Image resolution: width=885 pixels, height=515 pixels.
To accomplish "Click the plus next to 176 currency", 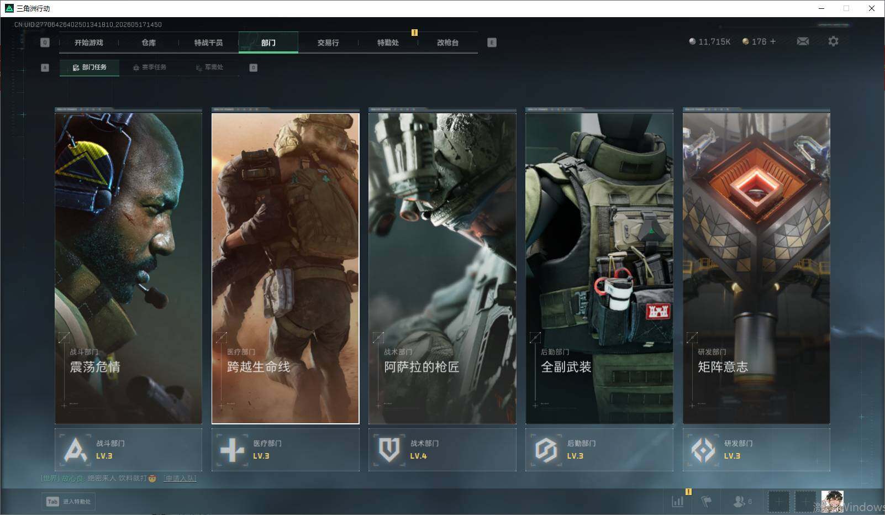I will click(x=773, y=41).
